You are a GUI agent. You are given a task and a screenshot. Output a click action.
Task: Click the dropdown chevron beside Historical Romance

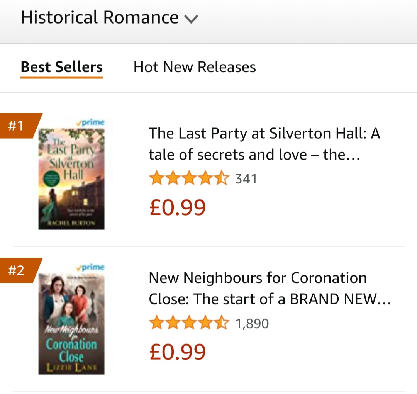[x=191, y=19]
